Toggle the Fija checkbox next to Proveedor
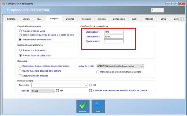The width and height of the screenshot is (187, 116). point(90,85)
